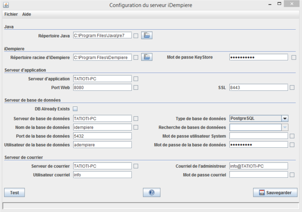302x212 pixels.
Task: Open Recherche de bases de données dropdown
Action: (x=285, y=127)
